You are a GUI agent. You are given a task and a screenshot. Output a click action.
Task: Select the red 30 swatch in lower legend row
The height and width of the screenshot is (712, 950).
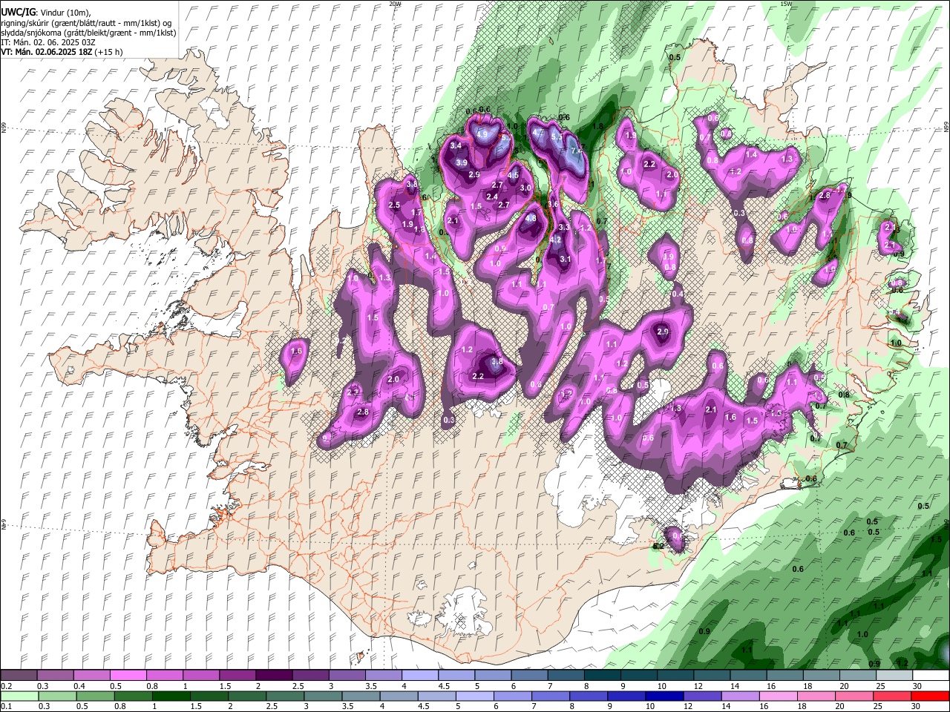[x=930, y=696]
